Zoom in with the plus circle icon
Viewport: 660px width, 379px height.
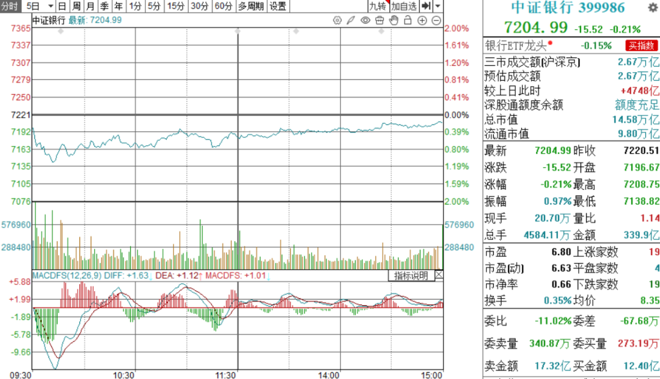[x=422, y=20]
